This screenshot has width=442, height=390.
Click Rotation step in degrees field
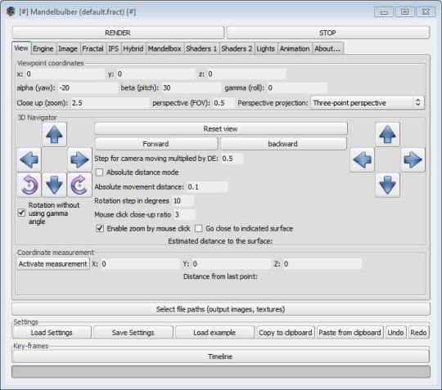point(183,201)
